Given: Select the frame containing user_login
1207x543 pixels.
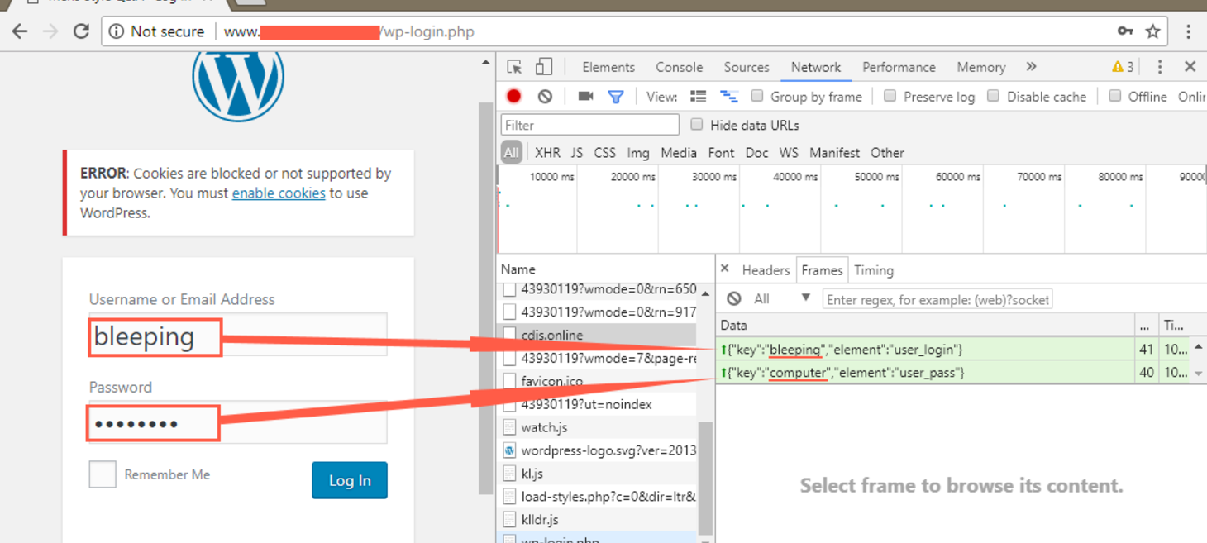Looking at the screenshot, I should pos(951,350).
